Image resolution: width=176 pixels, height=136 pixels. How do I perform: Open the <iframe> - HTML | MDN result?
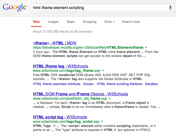(54, 43)
